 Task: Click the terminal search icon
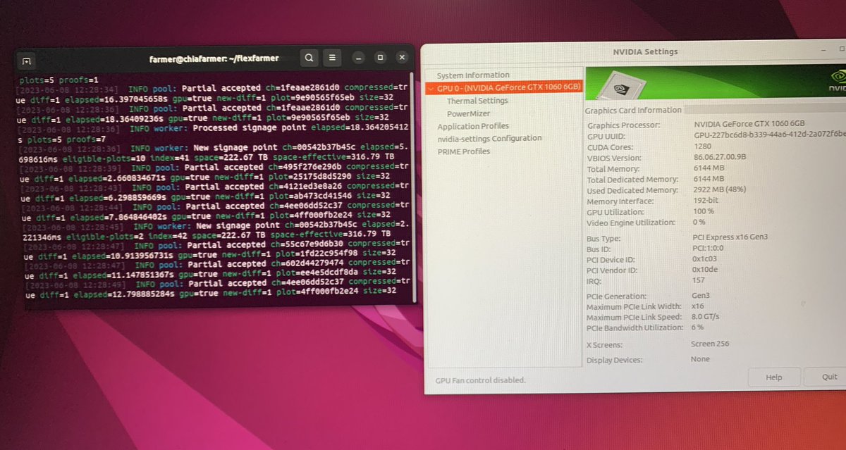click(309, 57)
